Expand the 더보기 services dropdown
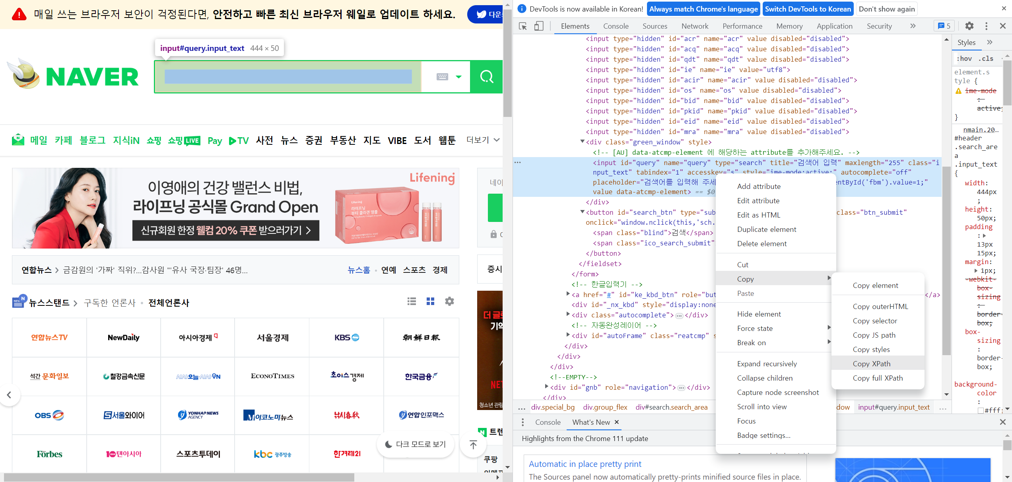The image size is (1012, 482). (x=482, y=140)
